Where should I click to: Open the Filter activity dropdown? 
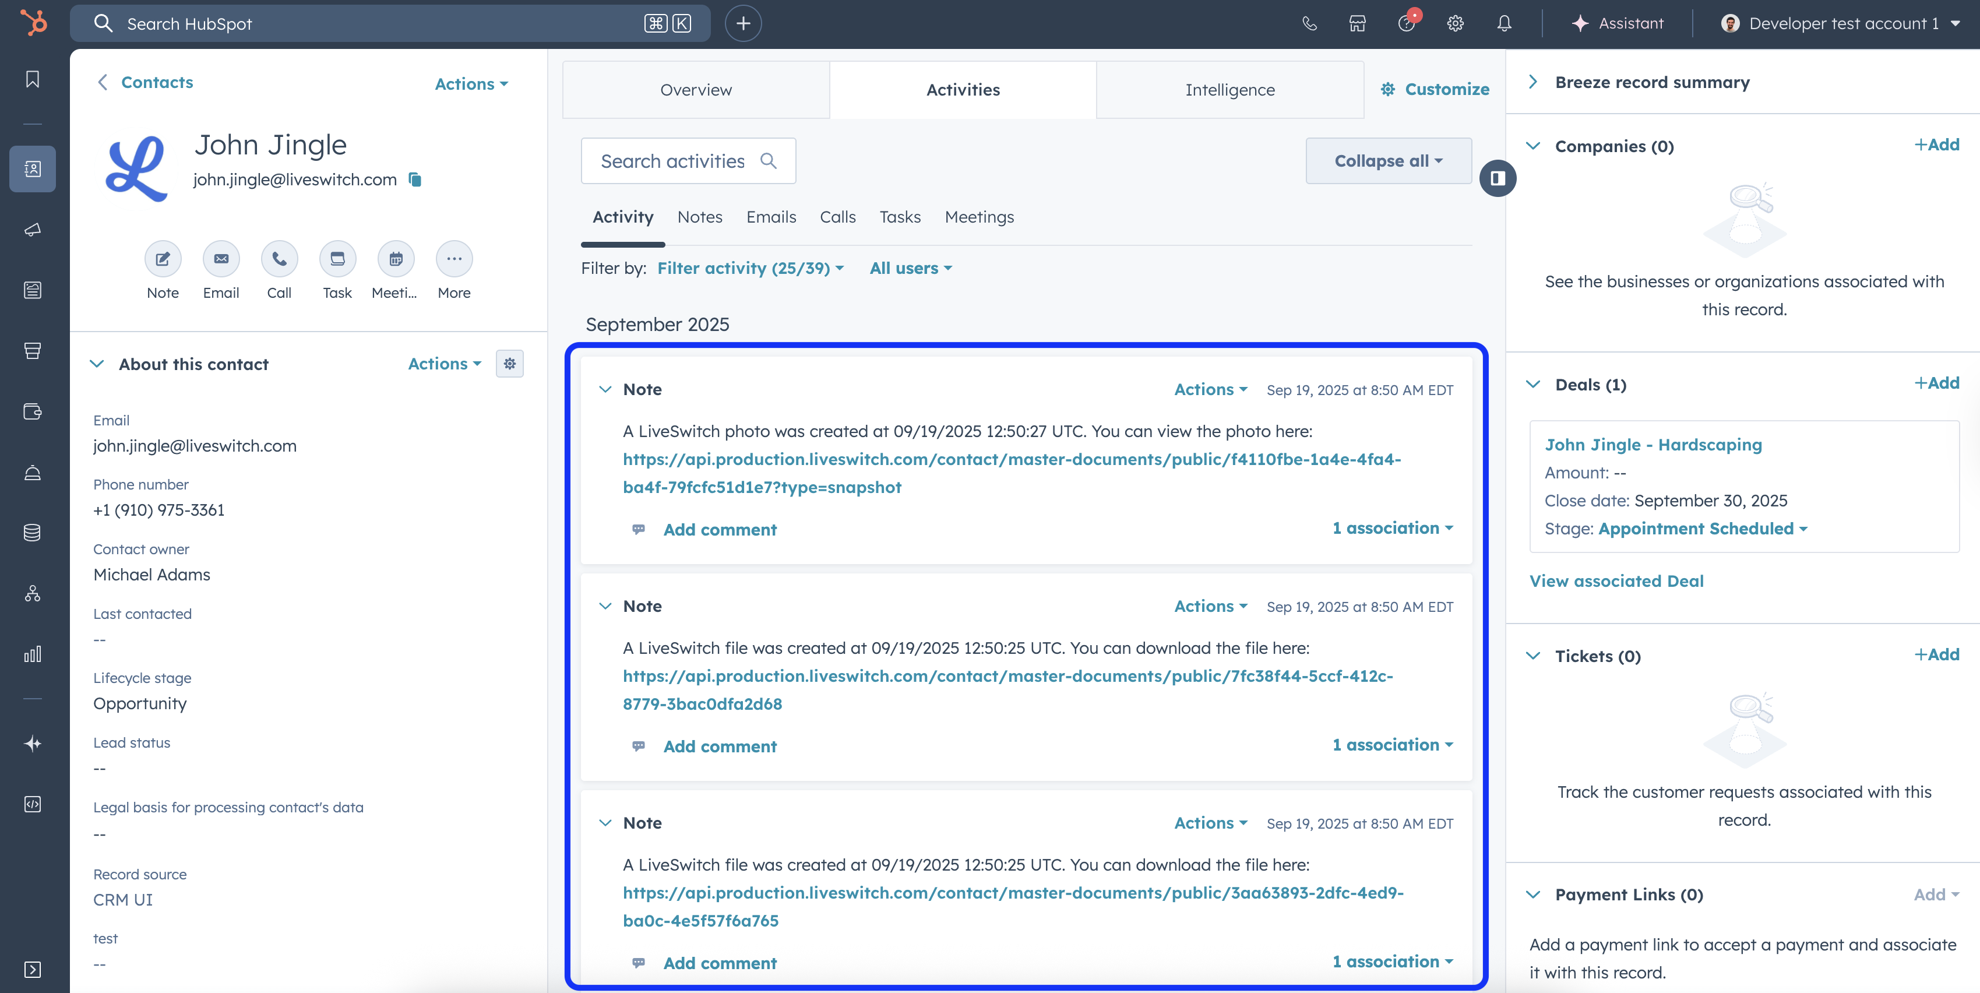(749, 268)
